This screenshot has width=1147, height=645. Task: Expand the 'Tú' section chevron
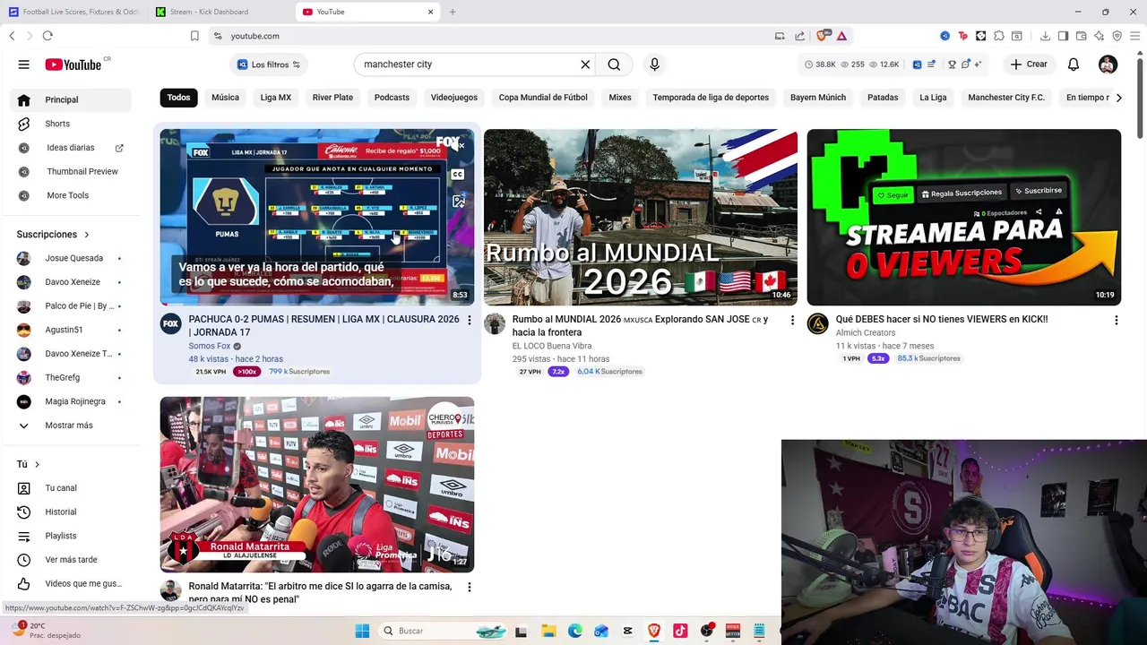click(x=37, y=464)
